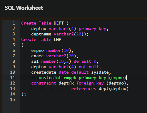Click 'foreign' keyword on line 12
147x113 pixels.
tap(85, 83)
